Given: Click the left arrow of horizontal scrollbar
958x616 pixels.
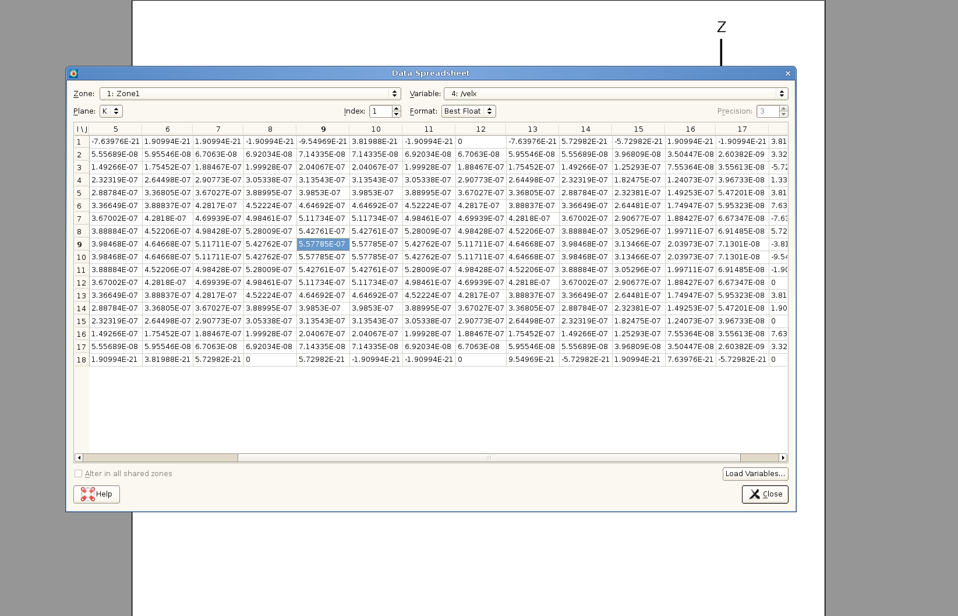Looking at the screenshot, I should click(79, 458).
